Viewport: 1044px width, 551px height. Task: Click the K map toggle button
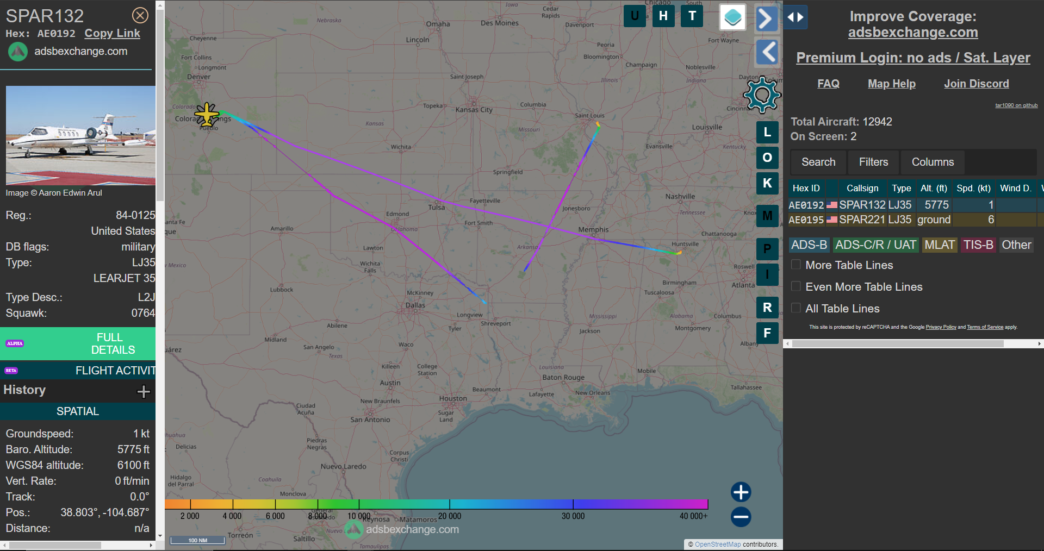point(767,183)
